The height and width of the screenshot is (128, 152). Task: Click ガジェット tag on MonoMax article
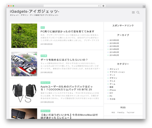[46, 111]
